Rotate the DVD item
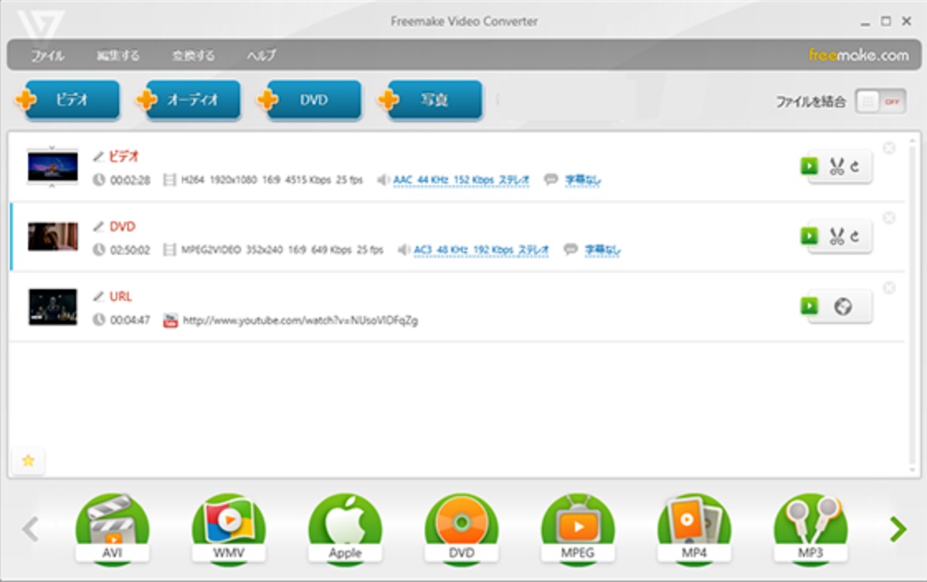Viewport: 927px width, 582px height. pyautogui.click(x=855, y=236)
